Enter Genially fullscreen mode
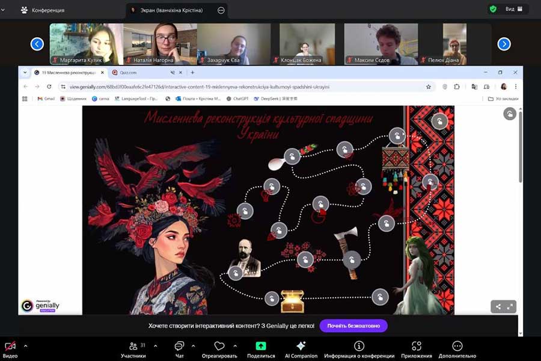 pos(510,306)
